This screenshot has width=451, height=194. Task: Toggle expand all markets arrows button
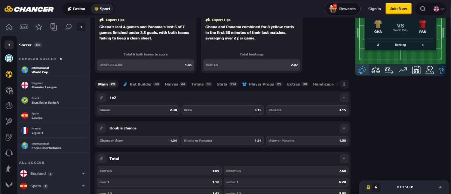(x=344, y=84)
